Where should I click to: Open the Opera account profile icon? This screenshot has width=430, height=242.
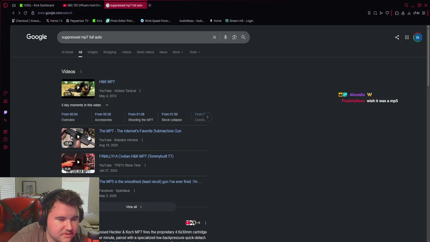[x=403, y=13]
